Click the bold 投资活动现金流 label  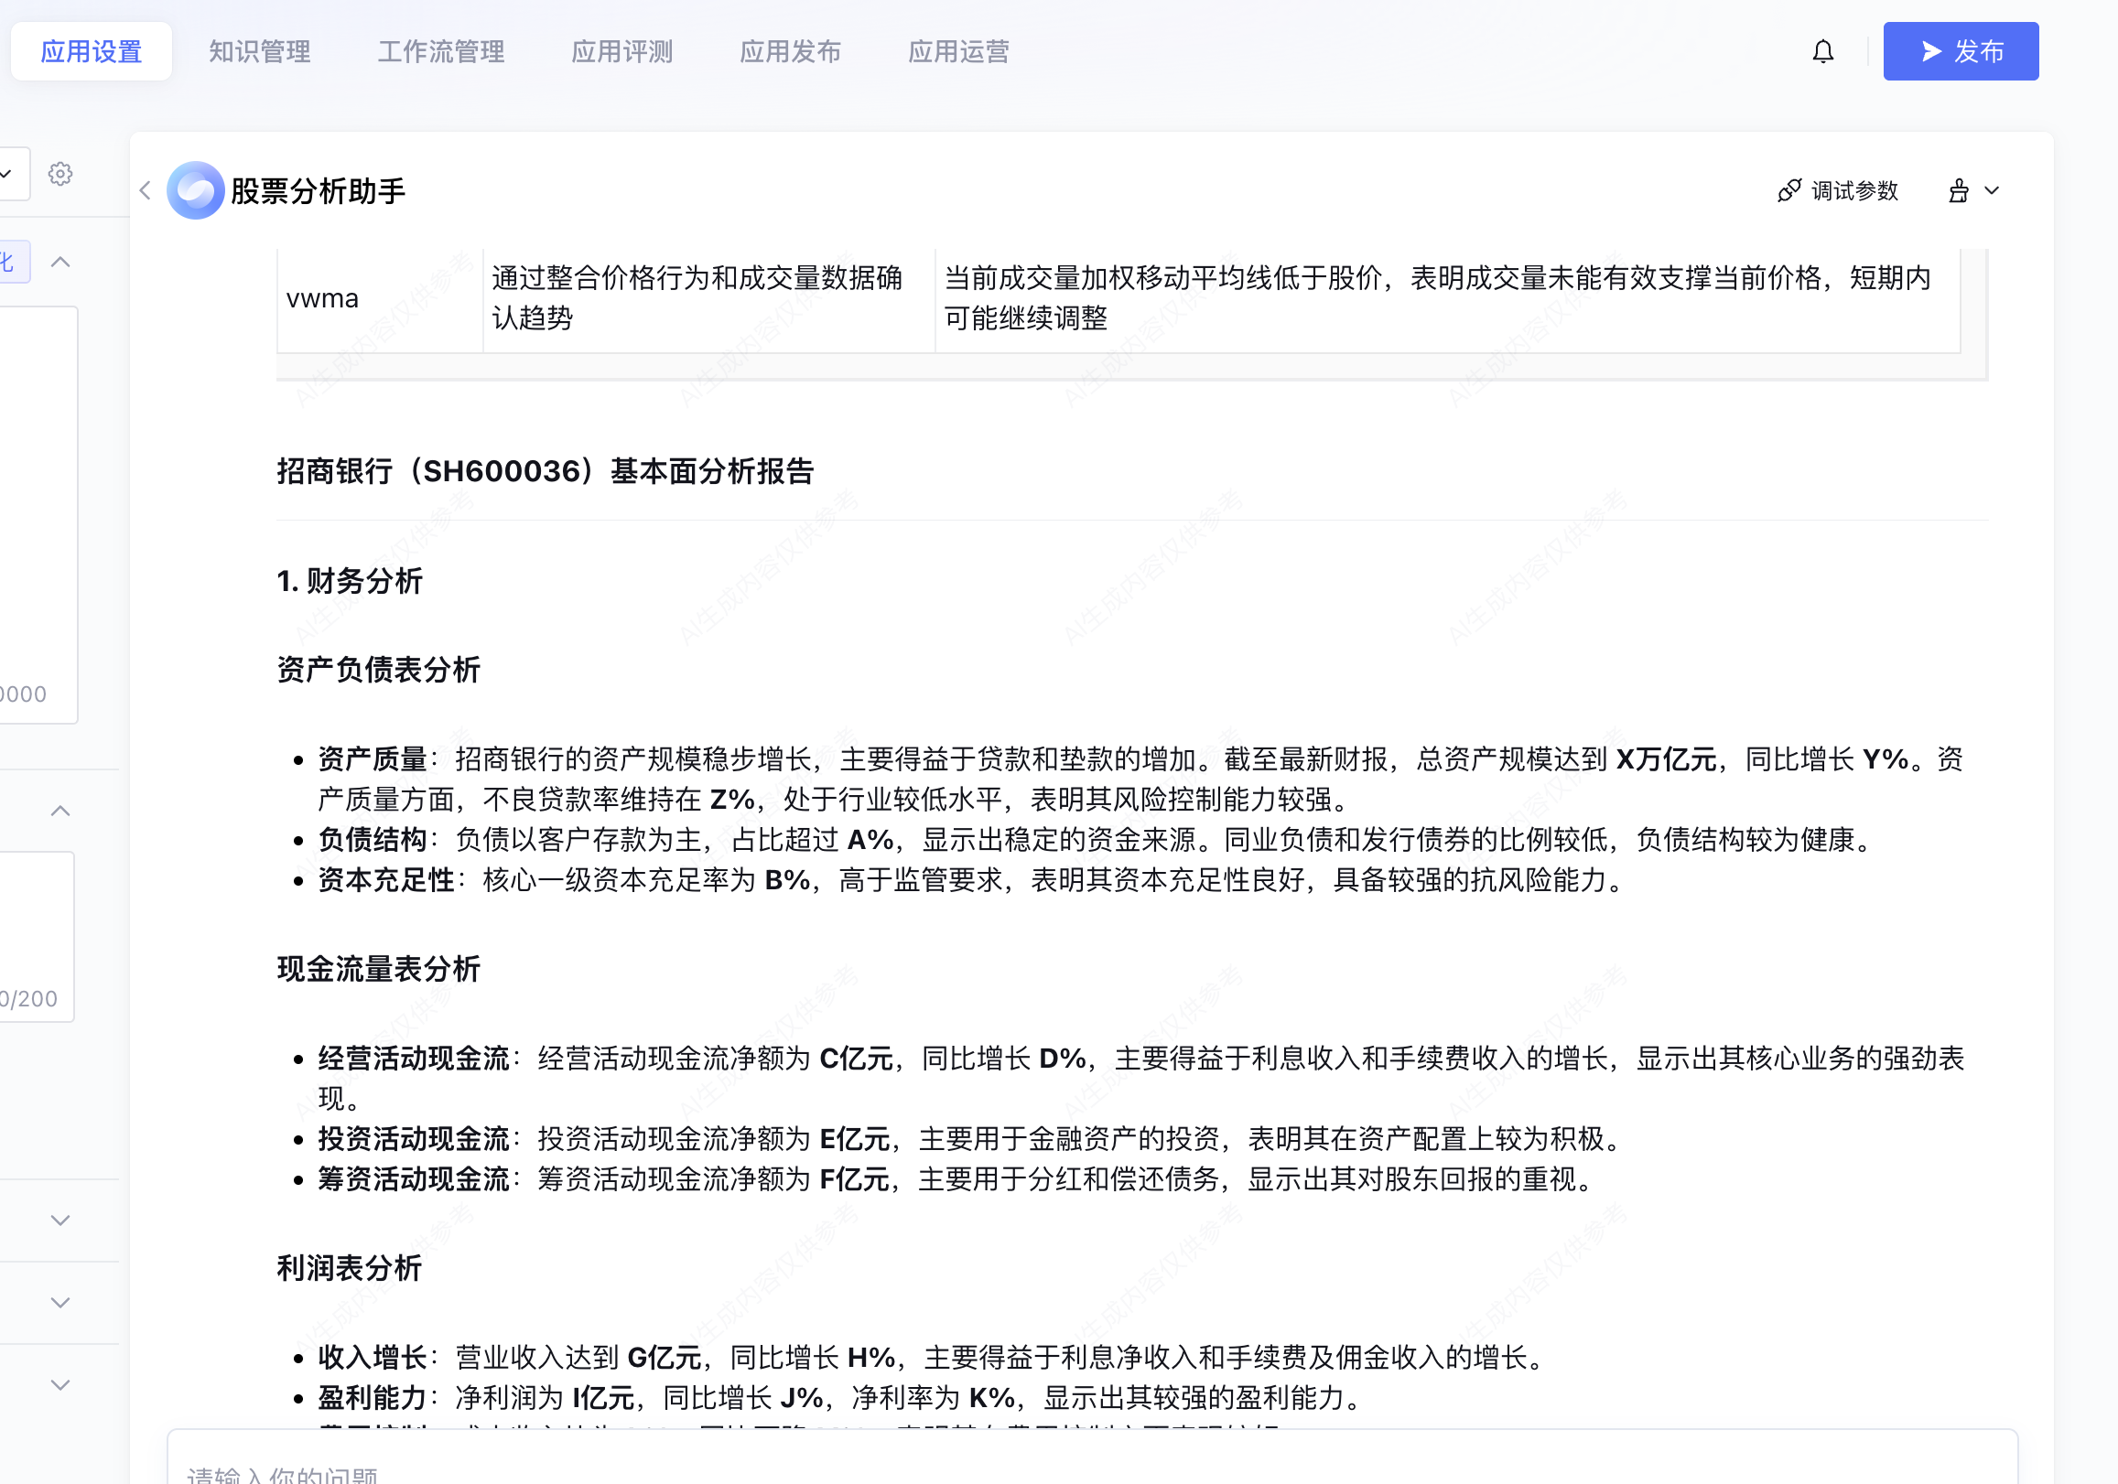point(415,1139)
